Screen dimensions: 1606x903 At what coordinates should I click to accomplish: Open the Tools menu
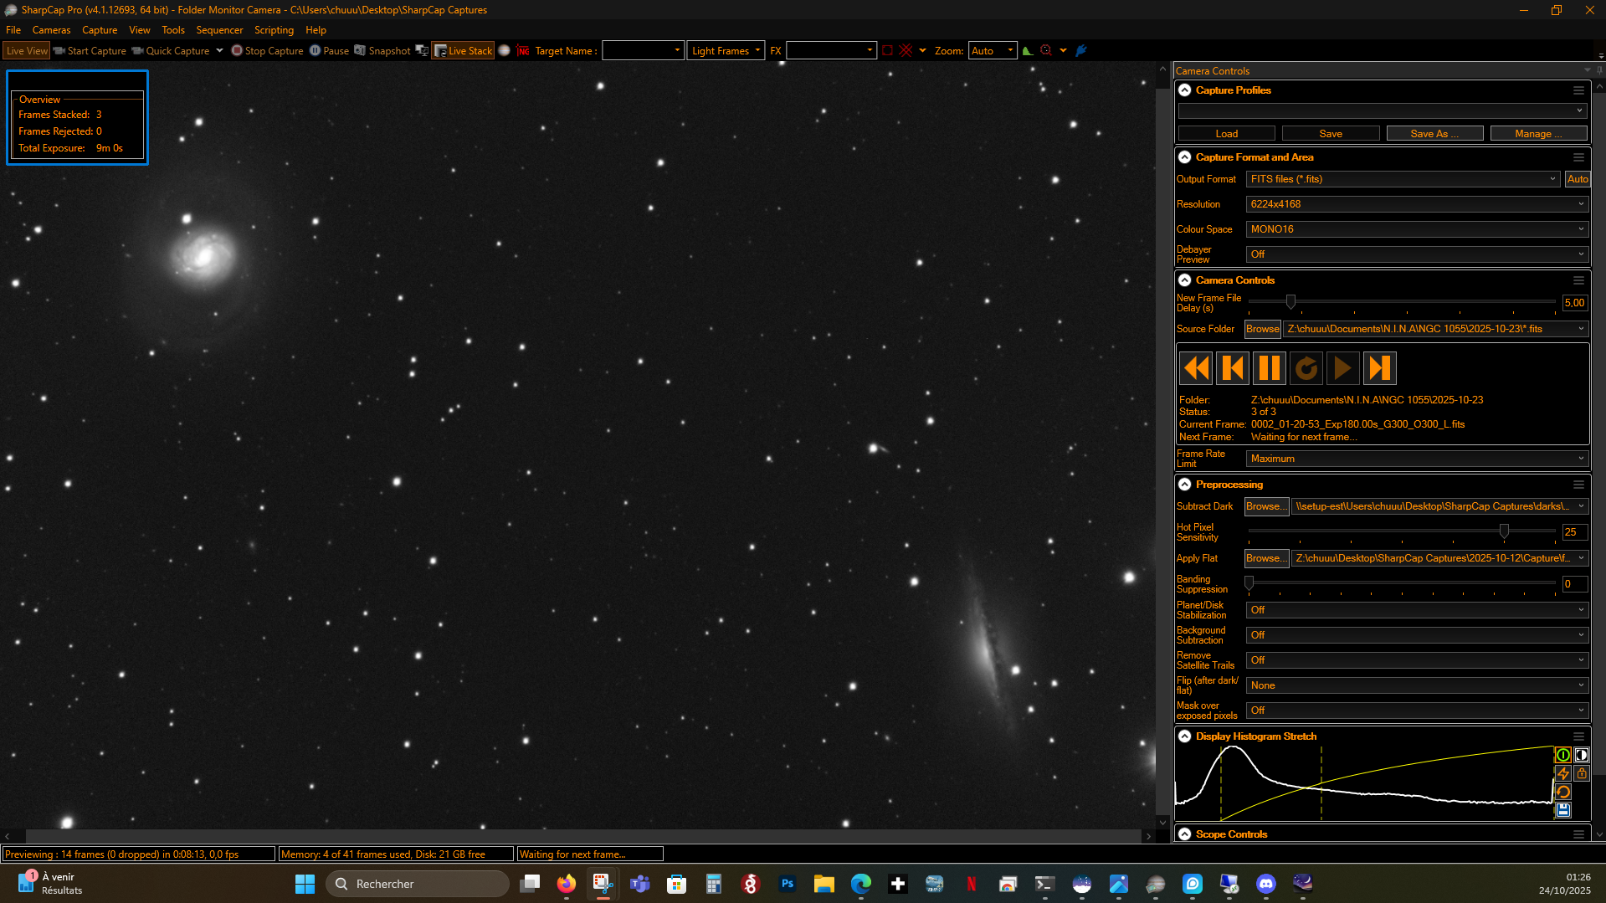point(173,30)
